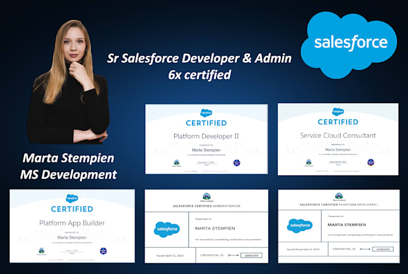408x274 pixels.
Task: Click credential ID box '22051373'
Action: point(251,255)
